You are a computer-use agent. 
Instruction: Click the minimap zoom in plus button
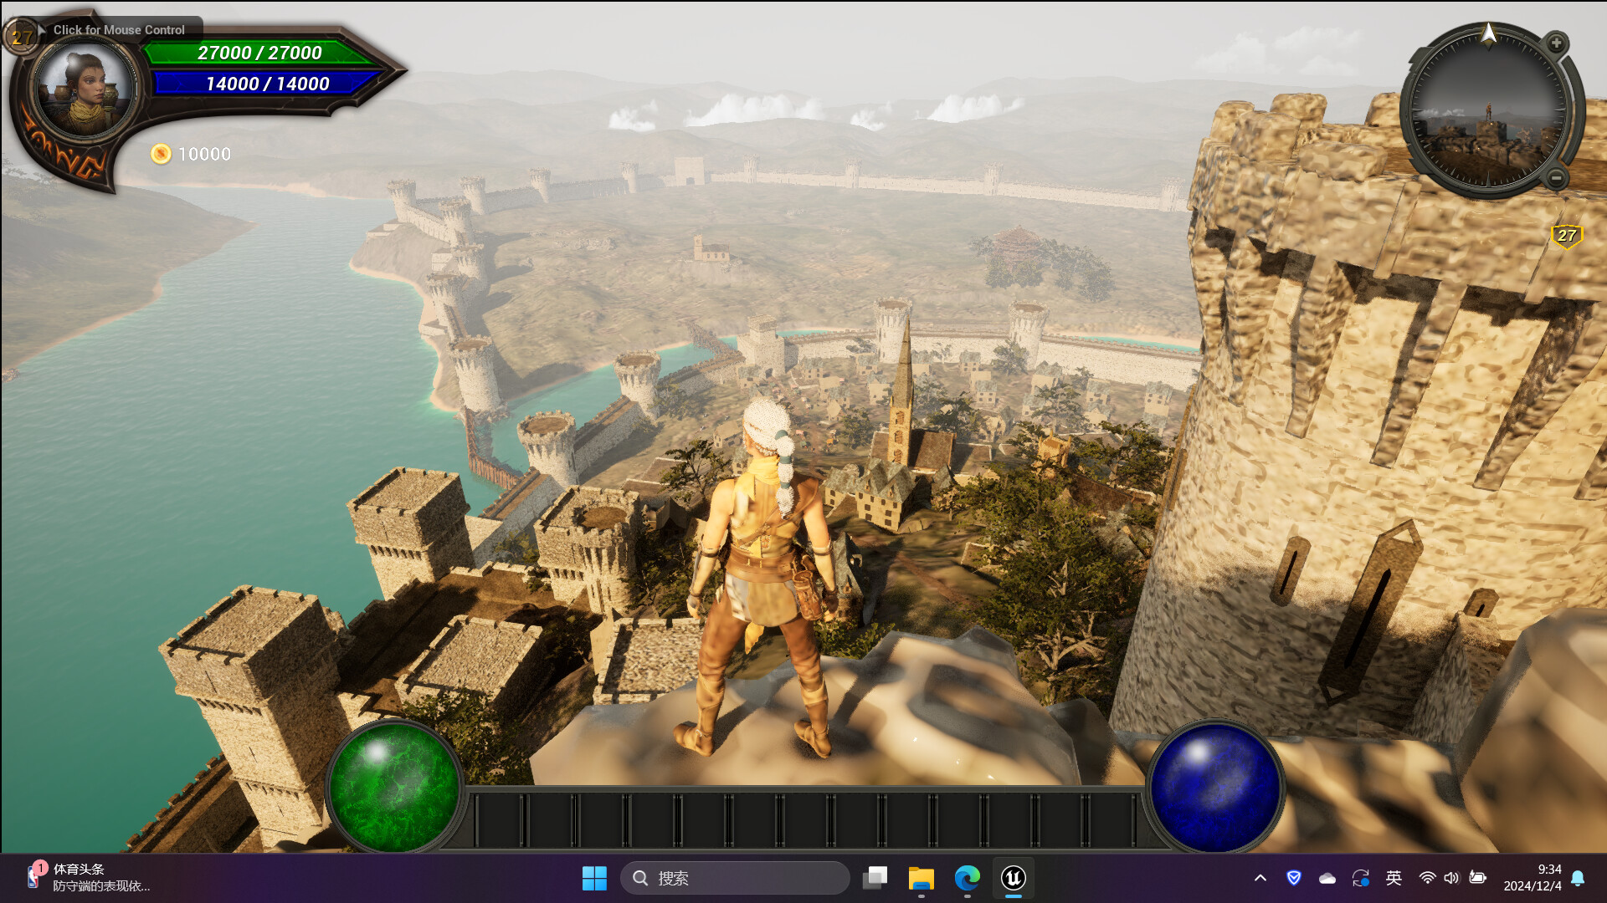tap(1556, 43)
